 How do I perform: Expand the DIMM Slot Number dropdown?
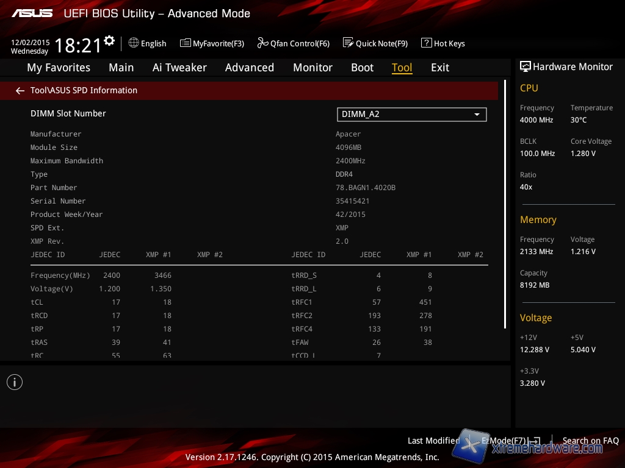411,114
